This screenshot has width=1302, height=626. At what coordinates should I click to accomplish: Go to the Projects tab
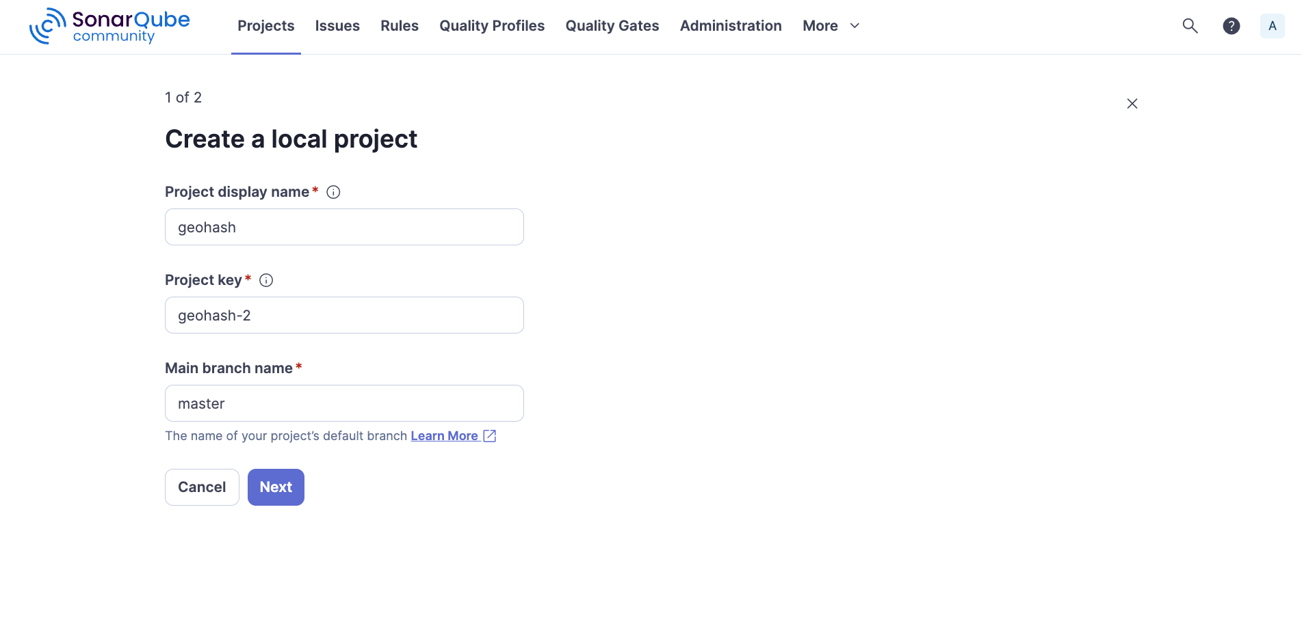(265, 26)
